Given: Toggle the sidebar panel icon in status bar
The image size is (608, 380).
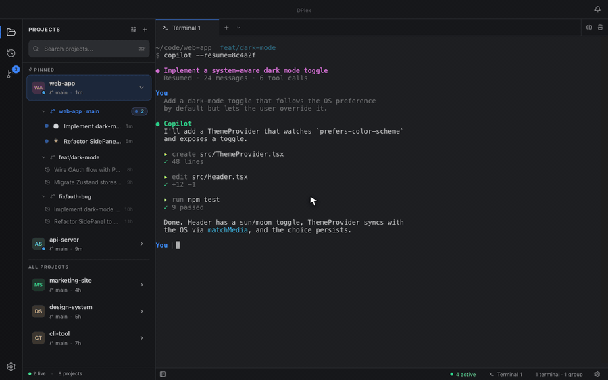Looking at the screenshot, I should click(163, 374).
